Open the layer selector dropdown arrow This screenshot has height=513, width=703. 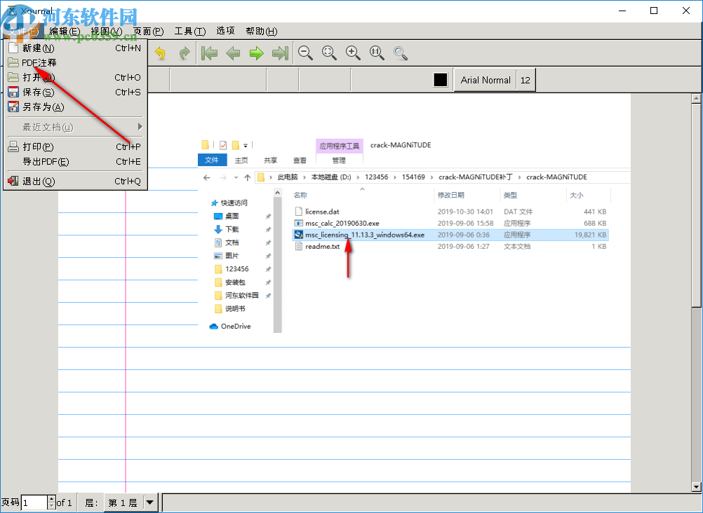[x=150, y=502]
